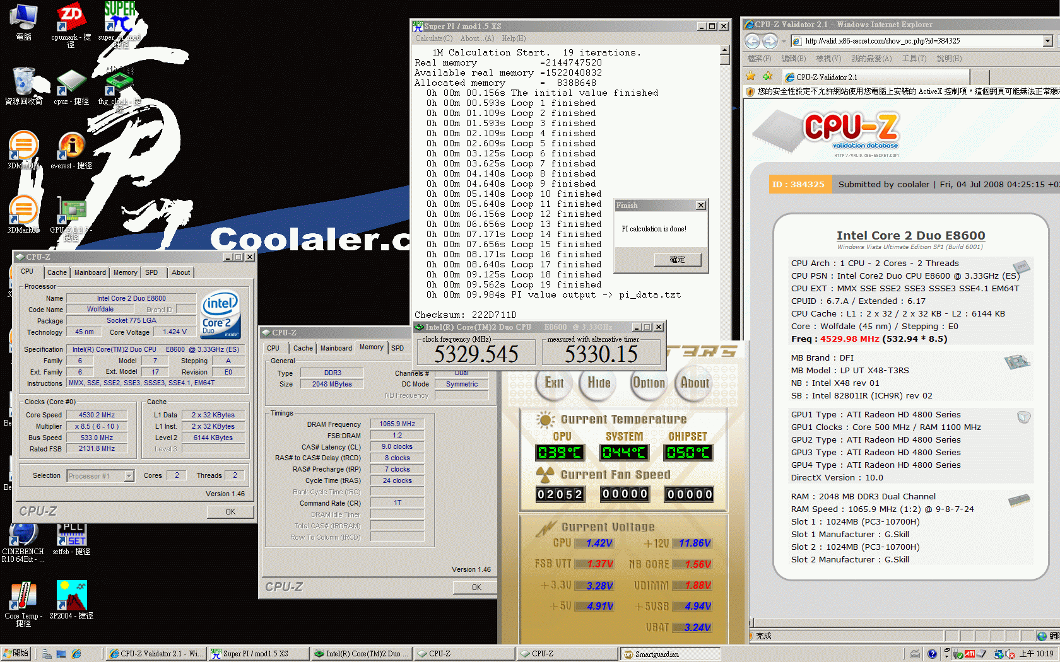
Task: Click the Exit button in Smartguardian
Action: (554, 383)
